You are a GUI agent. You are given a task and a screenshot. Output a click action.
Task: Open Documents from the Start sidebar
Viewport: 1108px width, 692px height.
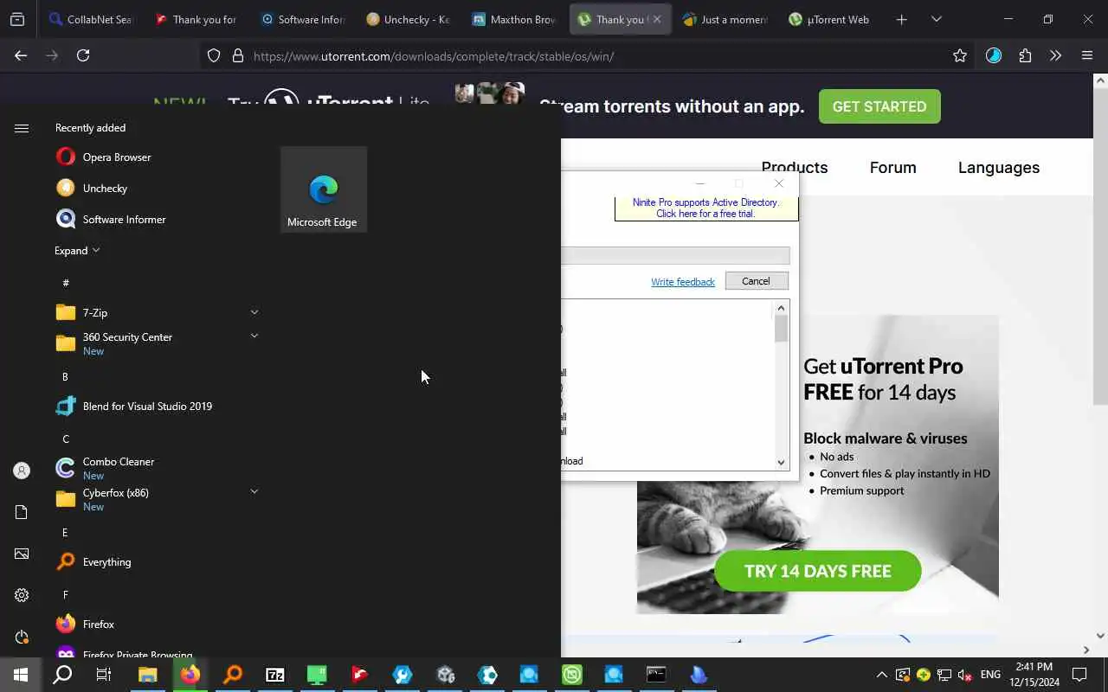tap(22, 512)
